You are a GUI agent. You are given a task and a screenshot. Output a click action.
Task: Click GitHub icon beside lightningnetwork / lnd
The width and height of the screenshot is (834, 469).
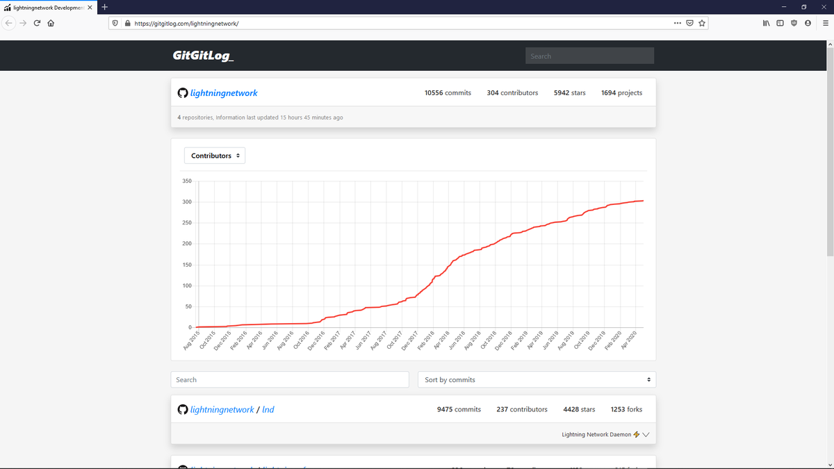click(183, 410)
